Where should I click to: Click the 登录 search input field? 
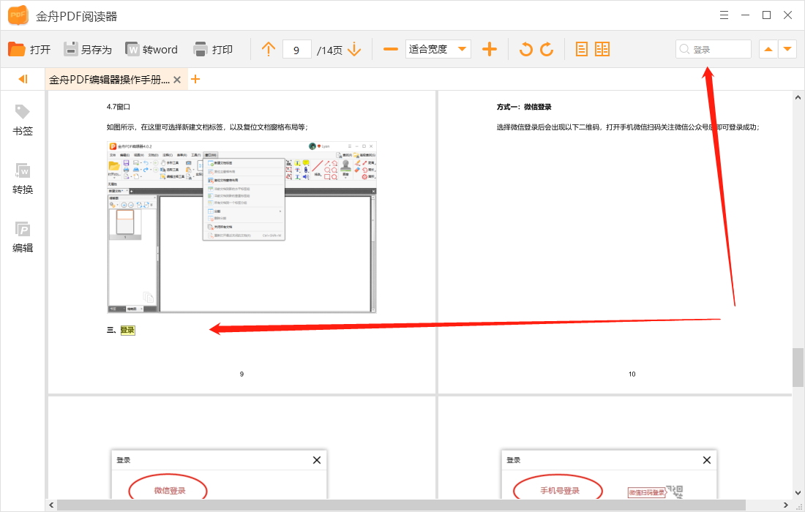(x=714, y=48)
